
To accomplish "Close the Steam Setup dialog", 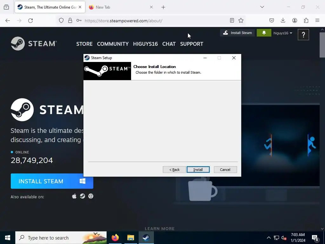I will coord(234,58).
